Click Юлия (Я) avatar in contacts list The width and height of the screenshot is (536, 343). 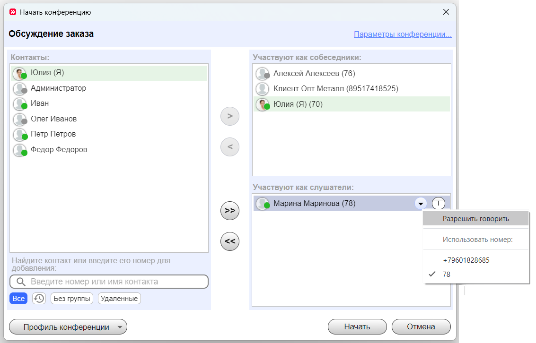pyautogui.click(x=19, y=73)
